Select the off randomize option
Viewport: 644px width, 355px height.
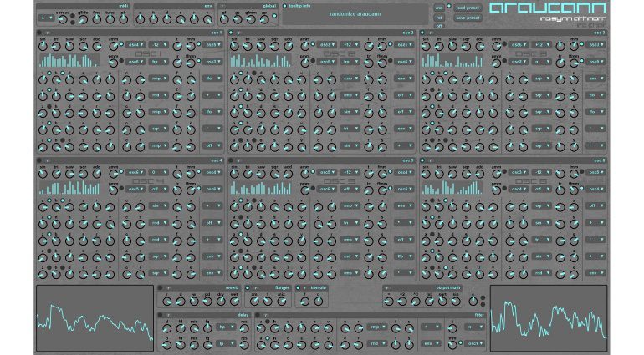439,24
